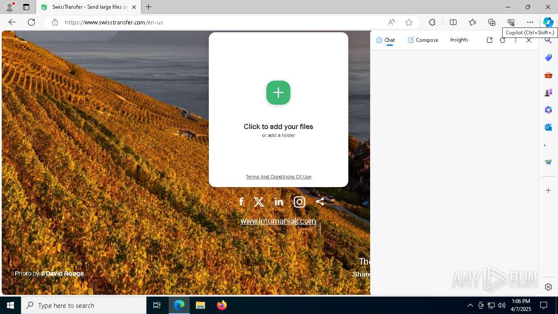Open the sidebar Microsoft 365 icon

(548, 110)
